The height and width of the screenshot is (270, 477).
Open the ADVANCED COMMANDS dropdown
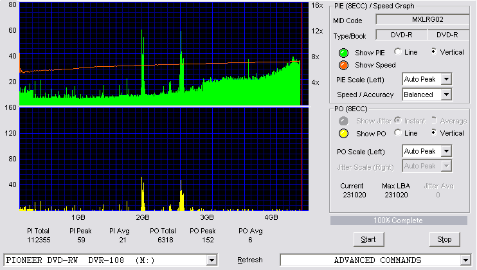[x=465, y=260]
